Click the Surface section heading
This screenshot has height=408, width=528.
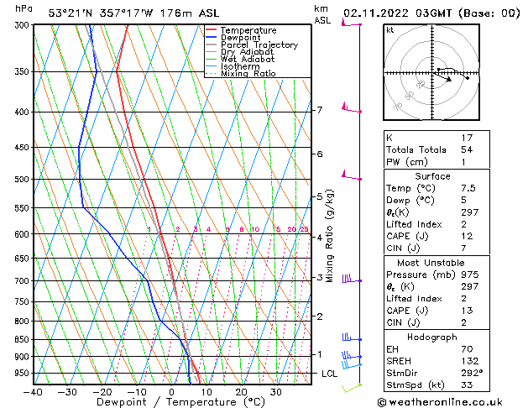[x=432, y=176]
